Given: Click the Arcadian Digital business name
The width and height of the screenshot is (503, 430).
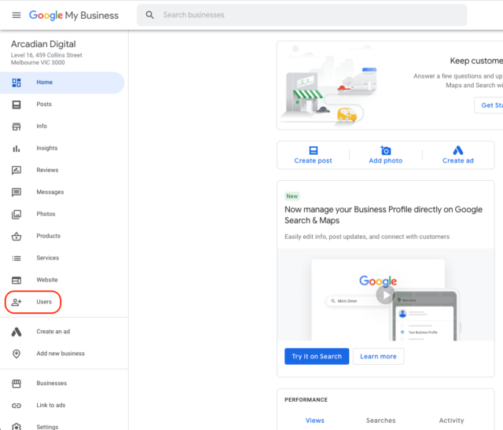Looking at the screenshot, I should click(x=43, y=44).
